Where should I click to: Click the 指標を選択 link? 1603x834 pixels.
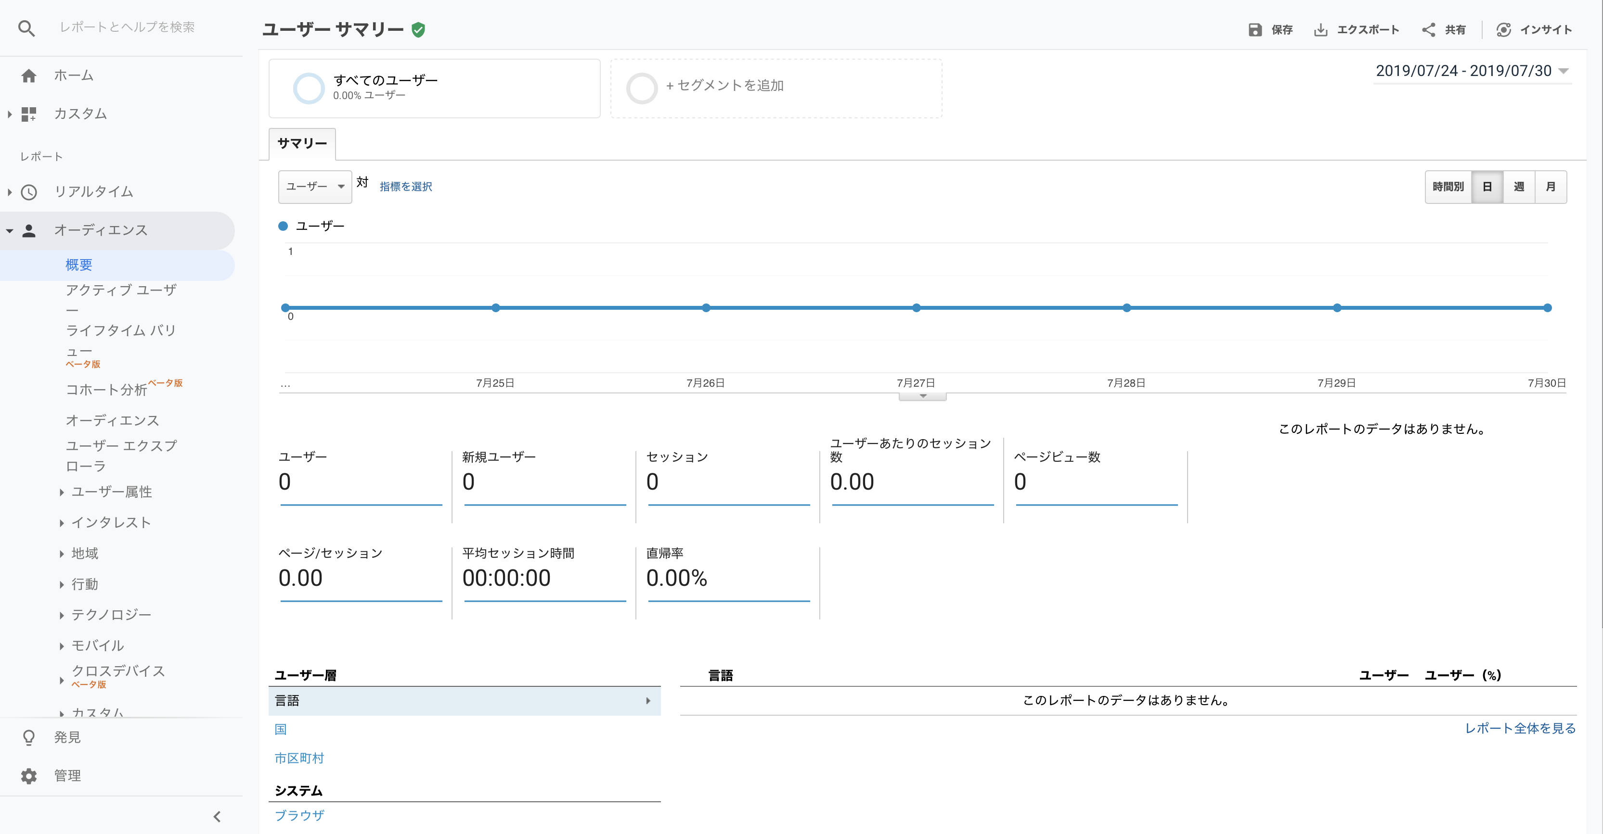406,187
